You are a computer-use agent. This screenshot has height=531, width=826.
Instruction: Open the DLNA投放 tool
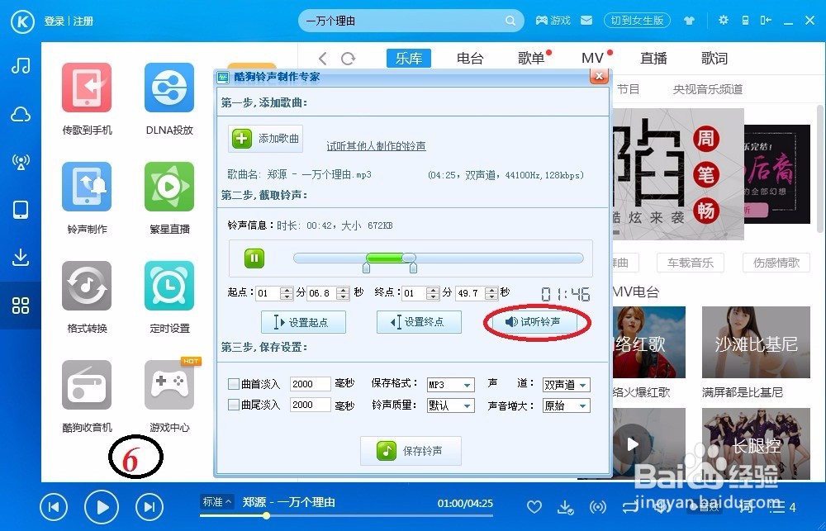(169, 88)
